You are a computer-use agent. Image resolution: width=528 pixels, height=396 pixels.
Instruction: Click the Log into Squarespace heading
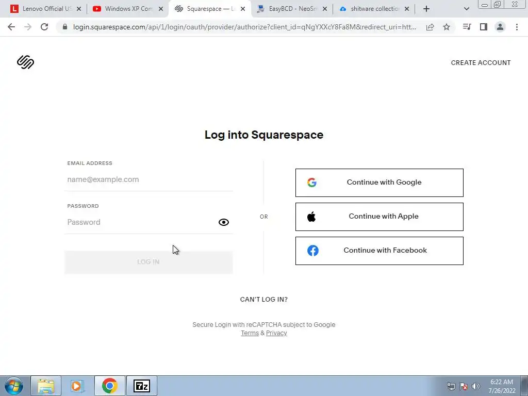pyautogui.click(x=264, y=135)
